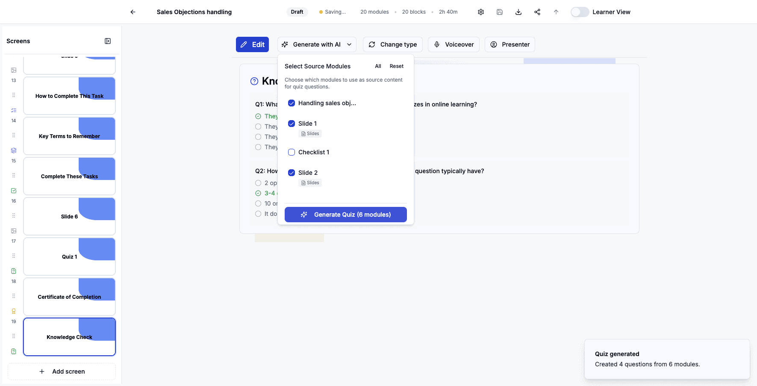
Task: Open course settings gear icon
Action: click(481, 12)
